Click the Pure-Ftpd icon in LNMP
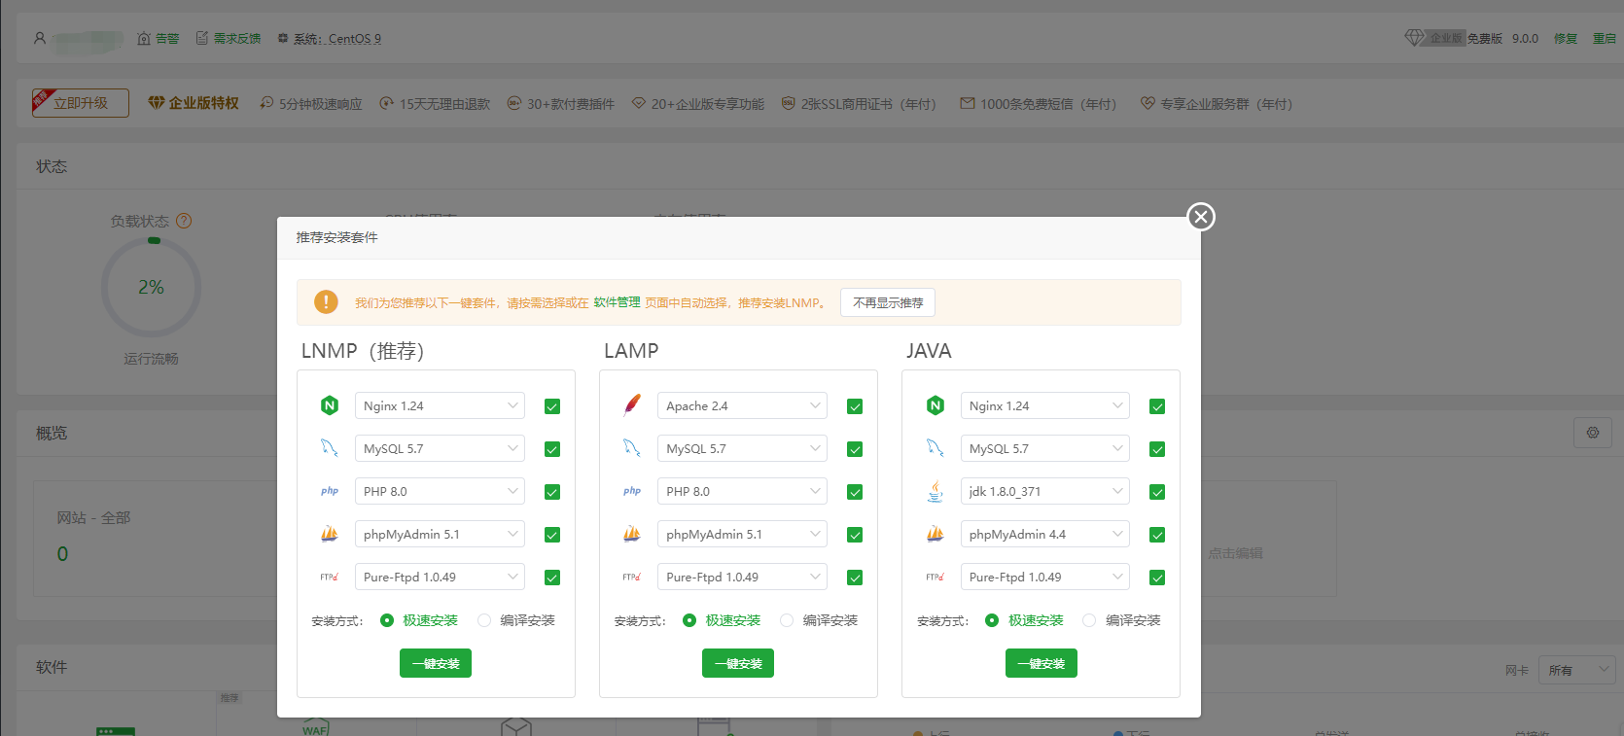1624x736 pixels. tap(330, 577)
